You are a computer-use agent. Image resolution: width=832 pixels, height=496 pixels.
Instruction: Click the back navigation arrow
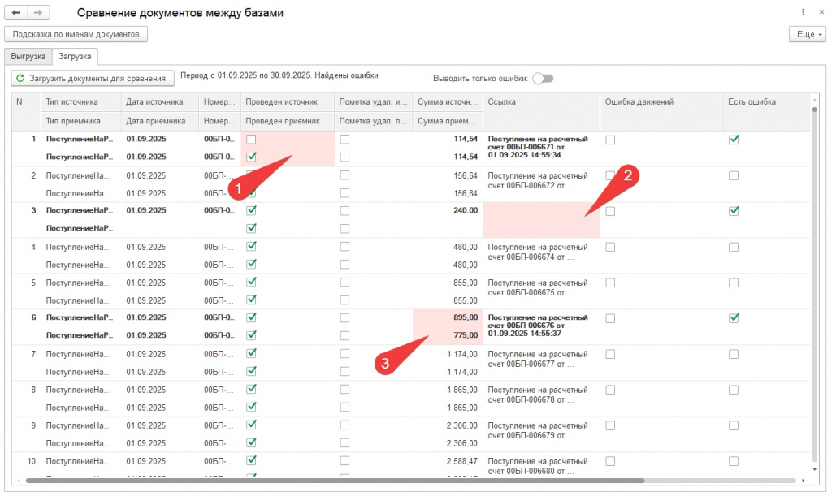(x=17, y=13)
